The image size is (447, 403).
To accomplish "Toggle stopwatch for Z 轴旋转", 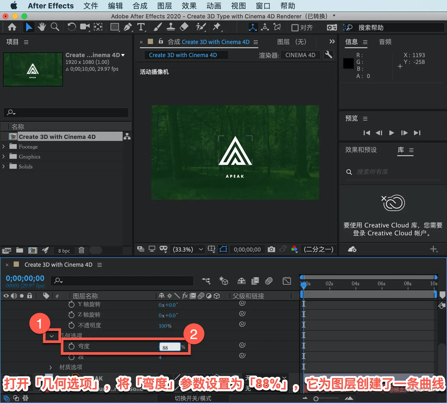I will pyautogui.click(x=71, y=315).
